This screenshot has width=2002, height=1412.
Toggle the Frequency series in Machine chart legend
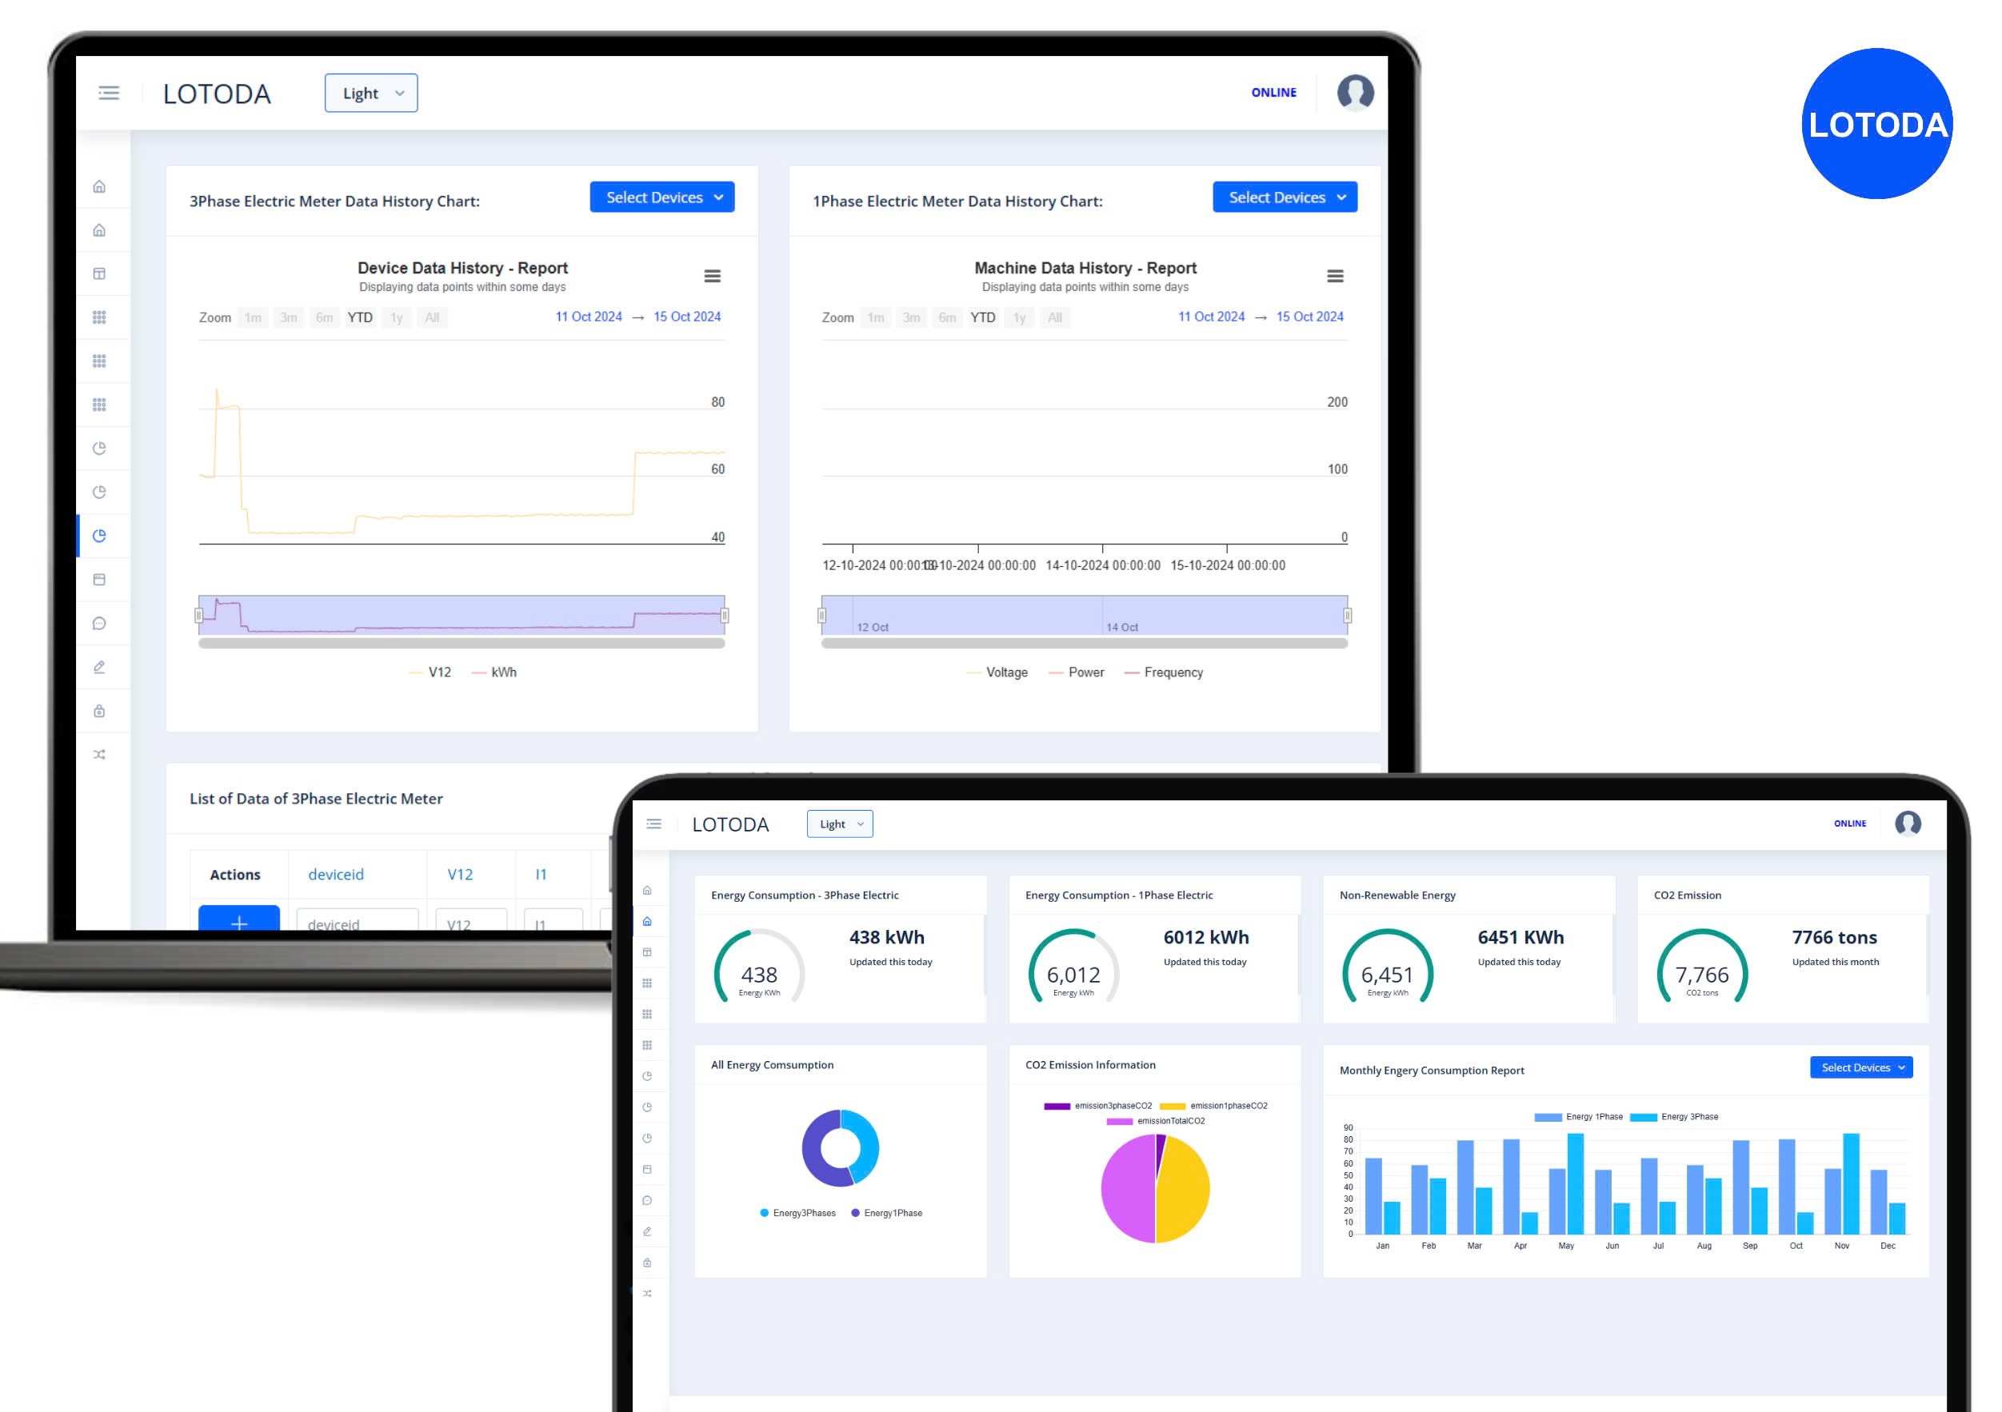click(x=1164, y=672)
